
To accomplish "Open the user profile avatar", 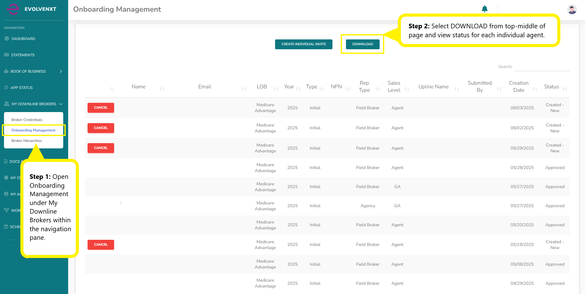I will click(x=572, y=9).
